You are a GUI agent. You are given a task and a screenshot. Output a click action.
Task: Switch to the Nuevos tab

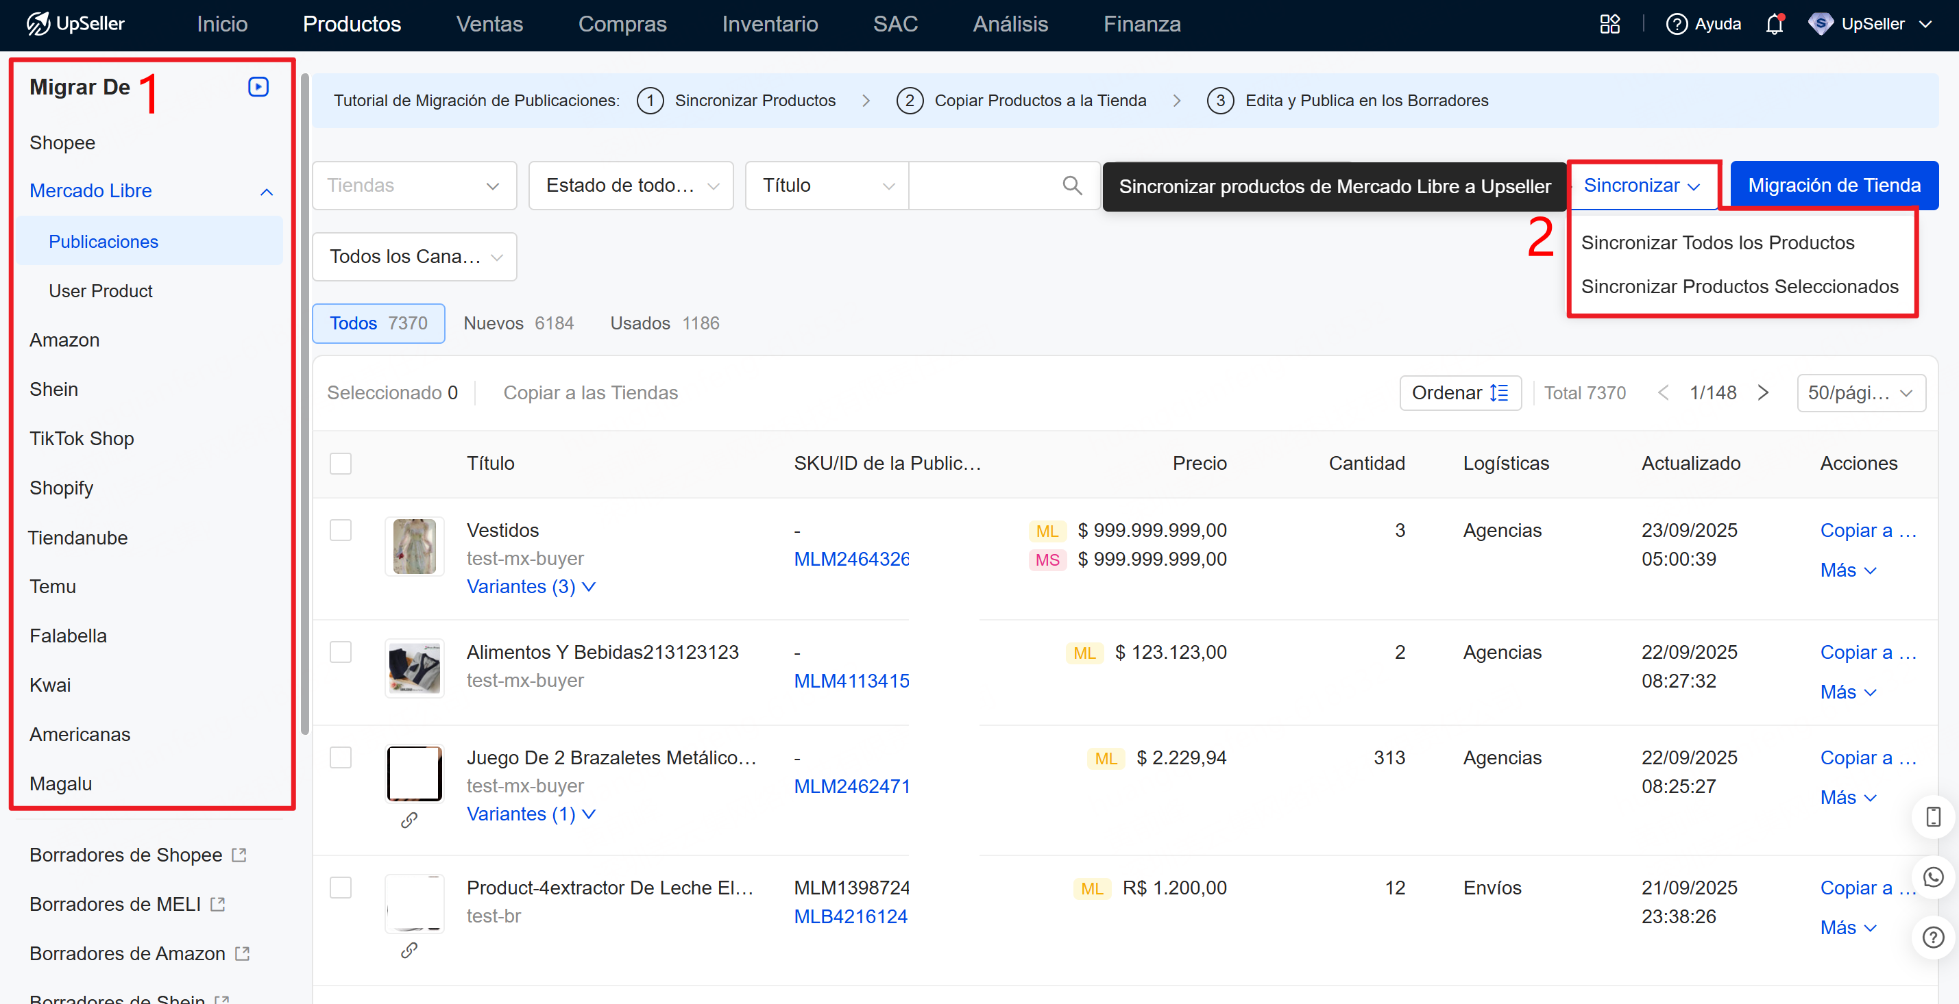tap(518, 324)
